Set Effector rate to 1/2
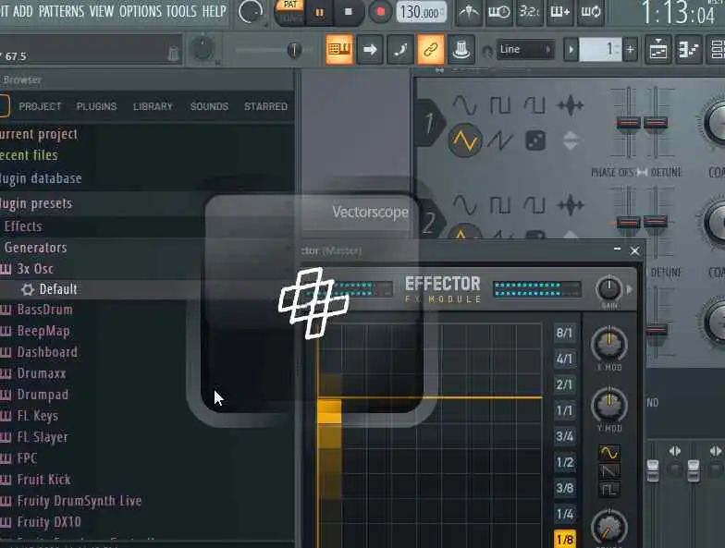This screenshot has width=725, height=548. point(564,462)
